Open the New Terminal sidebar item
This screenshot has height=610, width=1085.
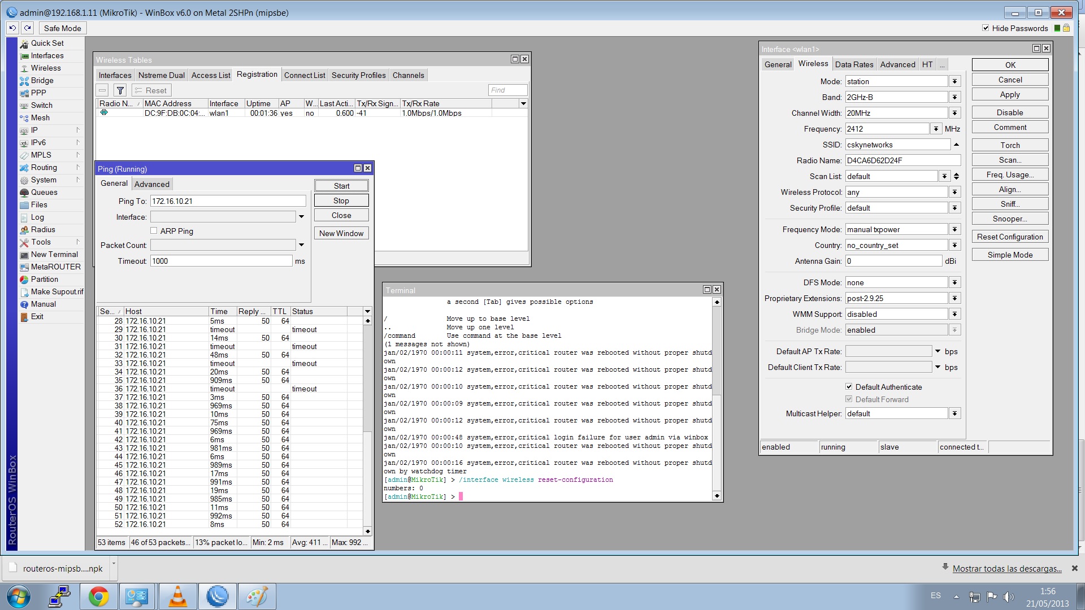(x=54, y=254)
